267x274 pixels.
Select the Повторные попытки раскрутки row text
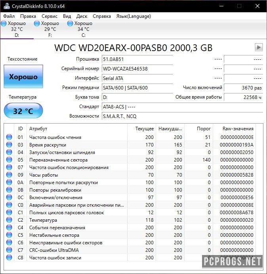pyautogui.click(x=63, y=183)
